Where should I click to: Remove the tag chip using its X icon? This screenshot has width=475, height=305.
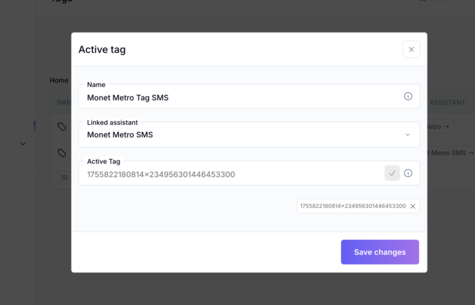click(x=413, y=206)
